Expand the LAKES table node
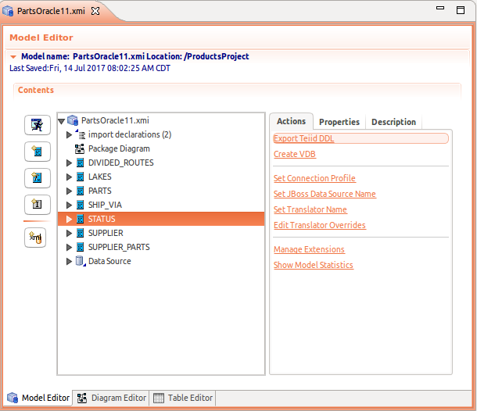Image resolution: width=477 pixels, height=411 pixels. click(69, 177)
